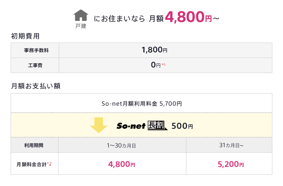Click So-net月額利用料金 5,700円 text
This screenshot has width=283, height=186.
click(x=141, y=104)
